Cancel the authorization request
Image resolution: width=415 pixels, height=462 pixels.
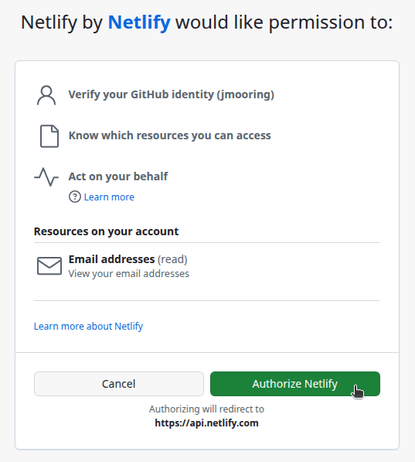tap(118, 384)
